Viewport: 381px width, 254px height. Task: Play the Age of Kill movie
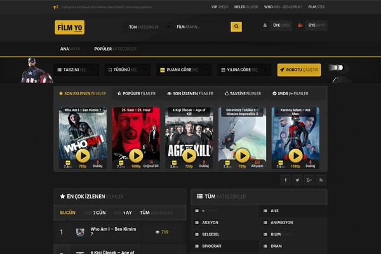[x=189, y=156]
